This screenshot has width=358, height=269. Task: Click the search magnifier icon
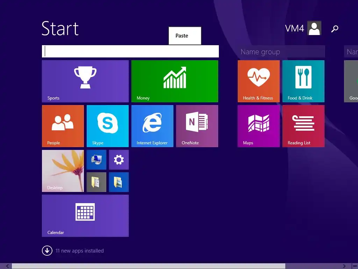(335, 29)
